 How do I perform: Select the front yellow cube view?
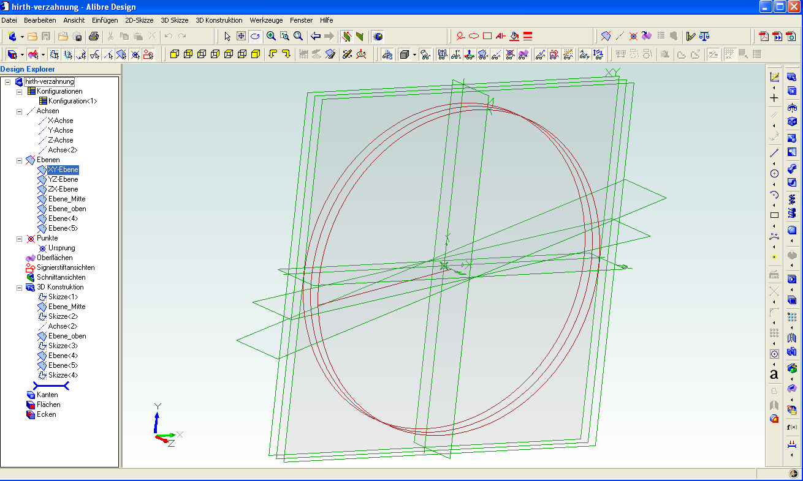(x=174, y=54)
